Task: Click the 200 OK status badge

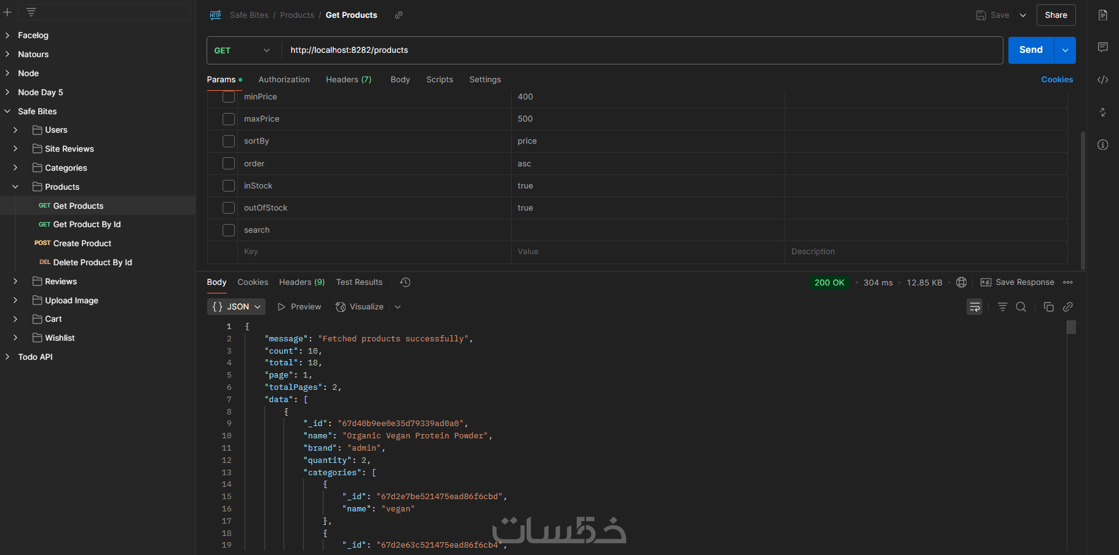Action: pyautogui.click(x=829, y=282)
